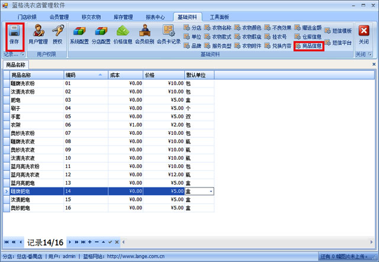Select the 雕牌洗衣粉 row

point(109,83)
